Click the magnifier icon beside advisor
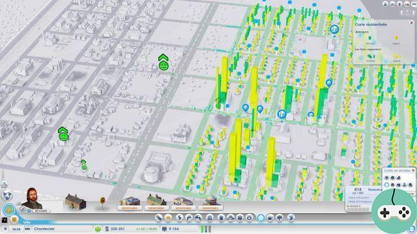 (x=23, y=209)
